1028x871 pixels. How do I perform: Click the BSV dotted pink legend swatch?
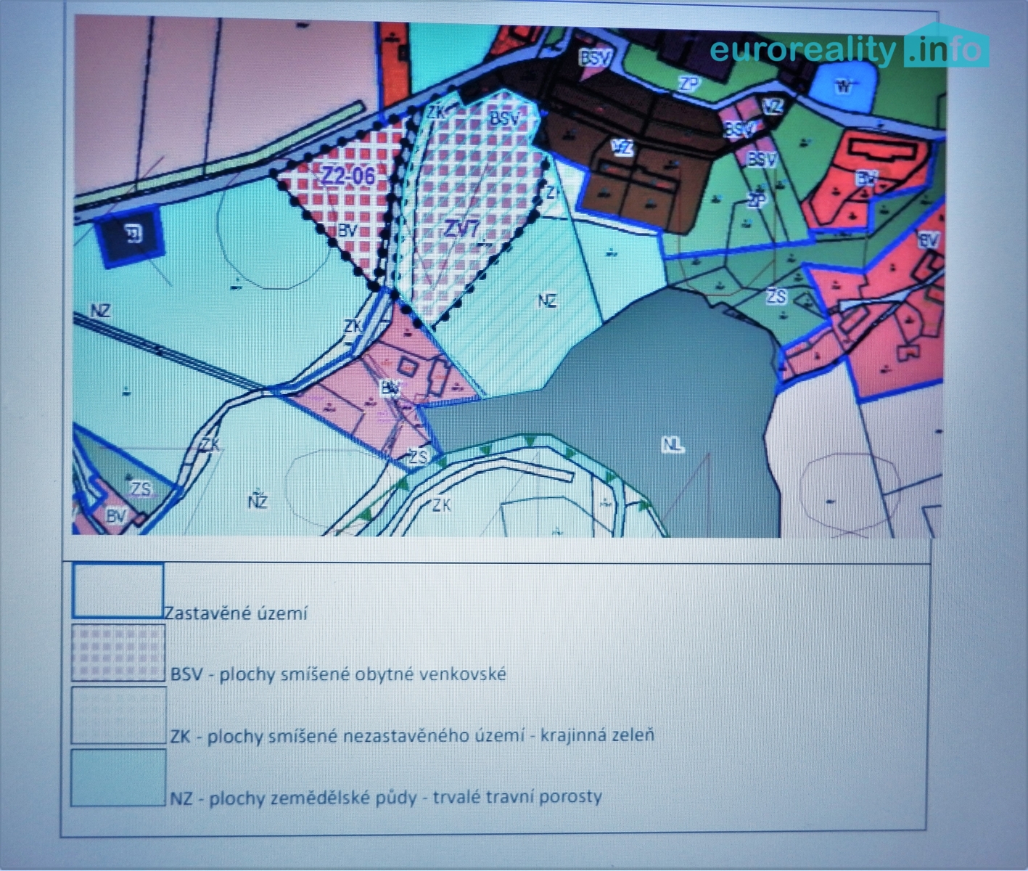(118, 653)
